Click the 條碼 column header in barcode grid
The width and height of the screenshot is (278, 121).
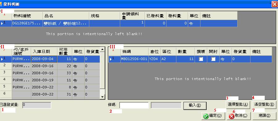[x=135, y=52]
